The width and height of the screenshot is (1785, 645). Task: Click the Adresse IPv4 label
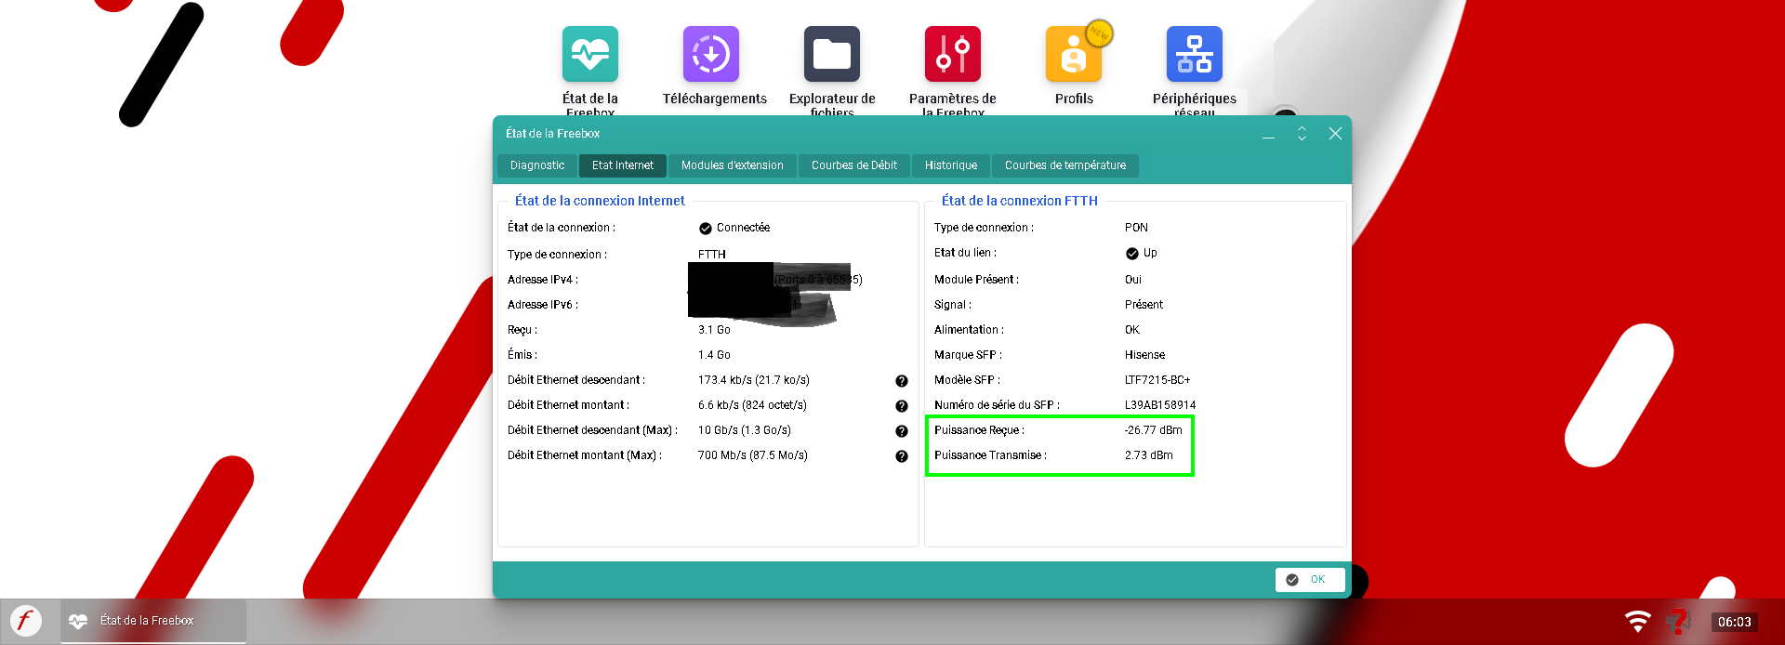tap(543, 280)
